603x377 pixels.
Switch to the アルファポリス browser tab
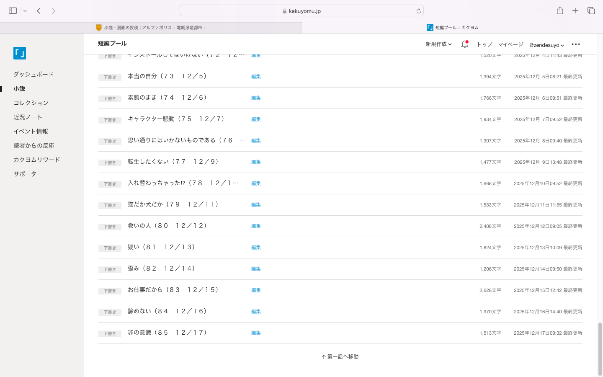coord(151,28)
